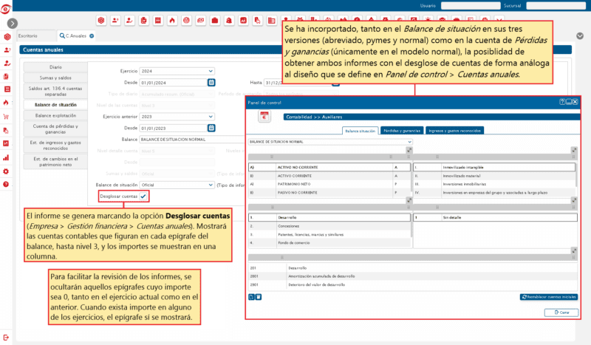Open Diario report option
This screenshot has height=345, width=591.
point(55,67)
